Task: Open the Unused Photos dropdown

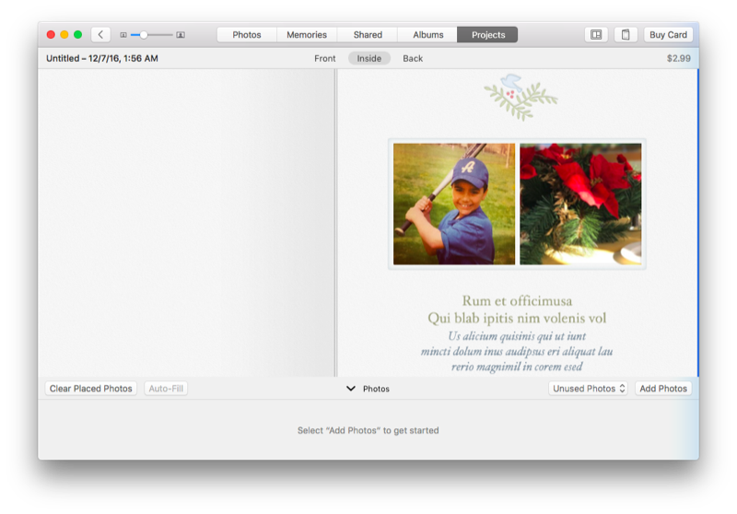Action: pos(588,389)
